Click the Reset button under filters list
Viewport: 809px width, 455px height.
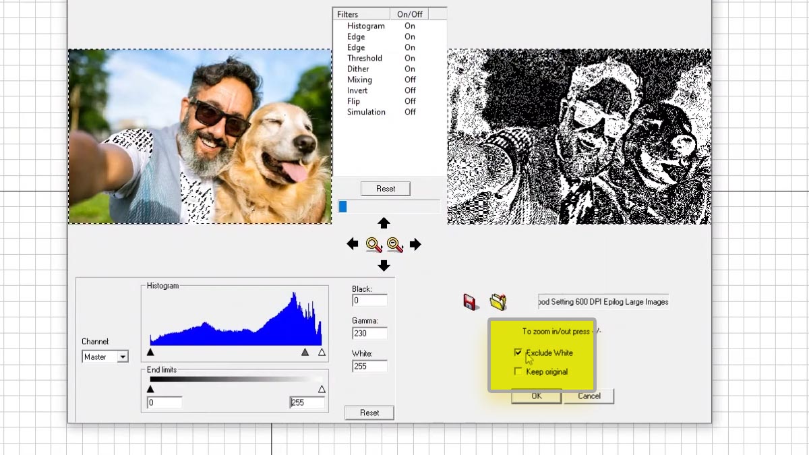coord(385,189)
